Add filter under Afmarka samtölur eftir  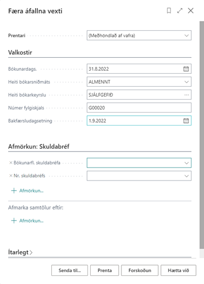(x=28, y=220)
